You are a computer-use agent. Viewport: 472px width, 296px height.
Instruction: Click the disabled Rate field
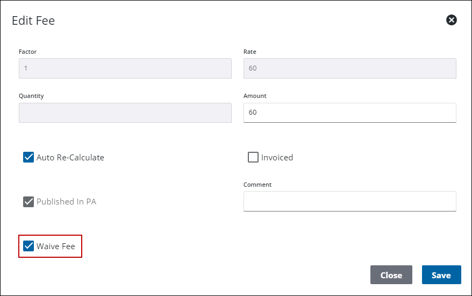point(349,68)
